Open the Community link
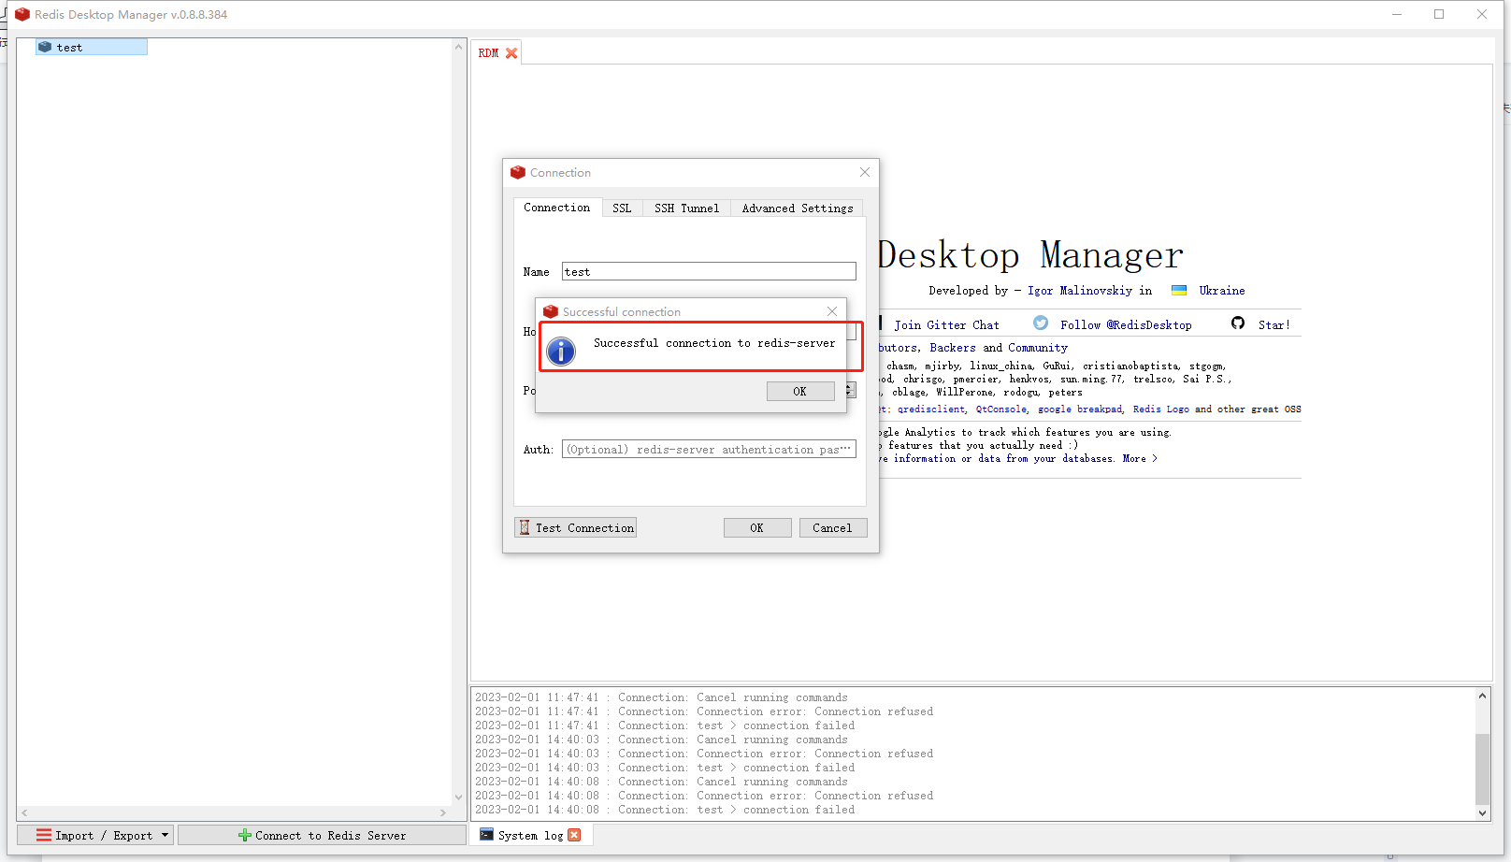 (x=1038, y=348)
